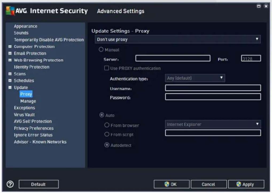Click the Cancel button
272x193 pixels.
pos(209,184)
